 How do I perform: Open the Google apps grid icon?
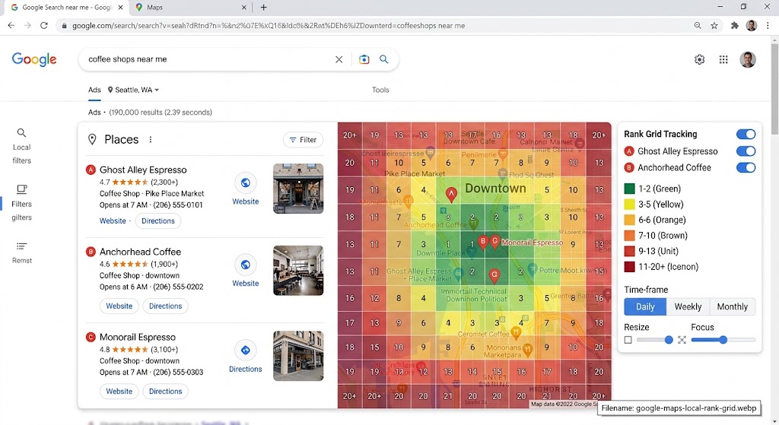pos(723,59)
